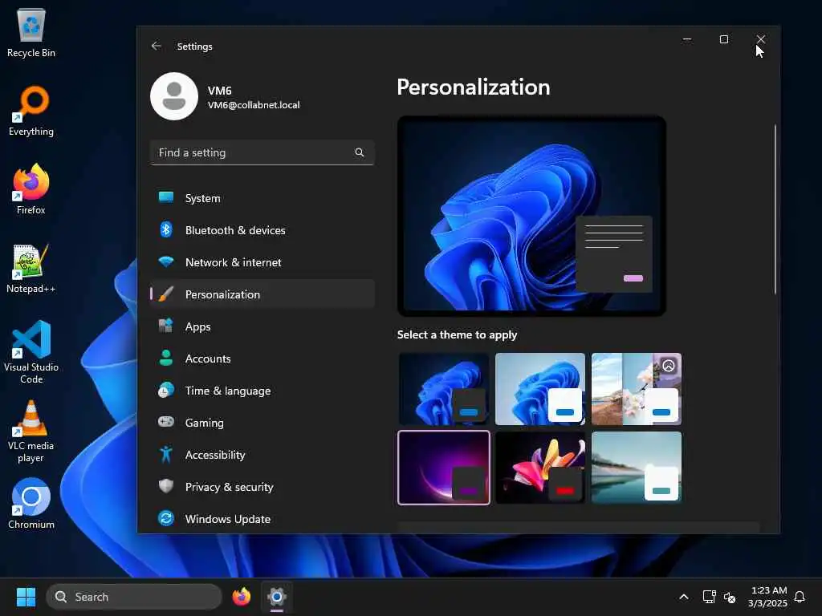Apply the dark Windows bloom theme
822x616 pixels.
(443, 389)
